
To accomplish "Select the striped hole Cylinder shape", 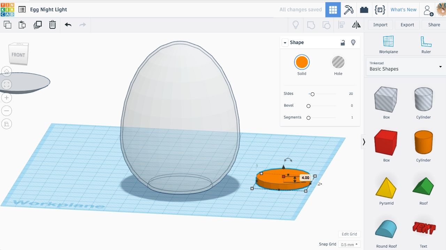I will [423, 99].
